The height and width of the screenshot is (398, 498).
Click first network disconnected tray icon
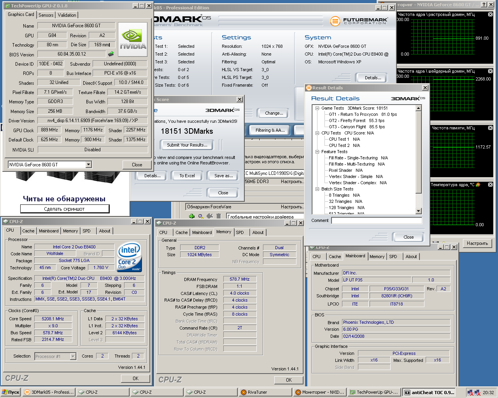470,393
